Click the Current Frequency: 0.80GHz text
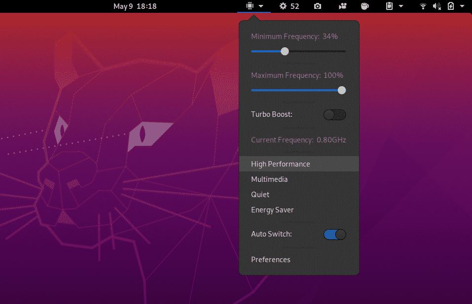472x304 pixels. 298,140
